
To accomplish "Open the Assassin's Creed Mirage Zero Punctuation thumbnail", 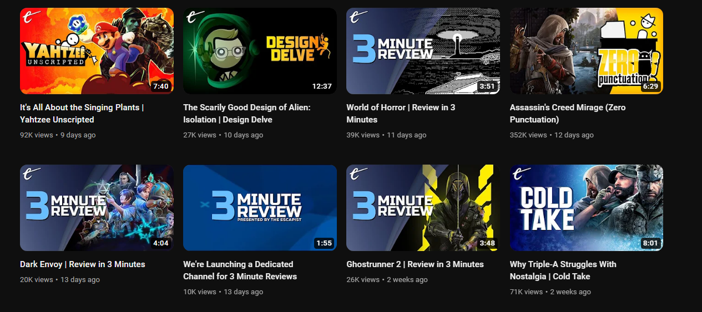I will (587, 51).
